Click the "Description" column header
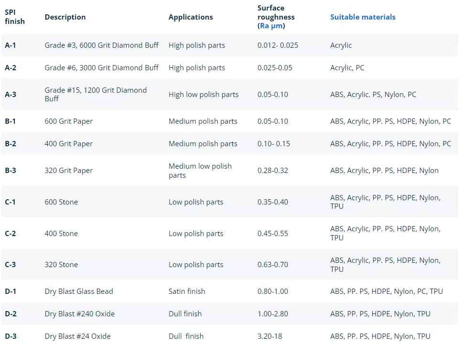 pos(65,17)
